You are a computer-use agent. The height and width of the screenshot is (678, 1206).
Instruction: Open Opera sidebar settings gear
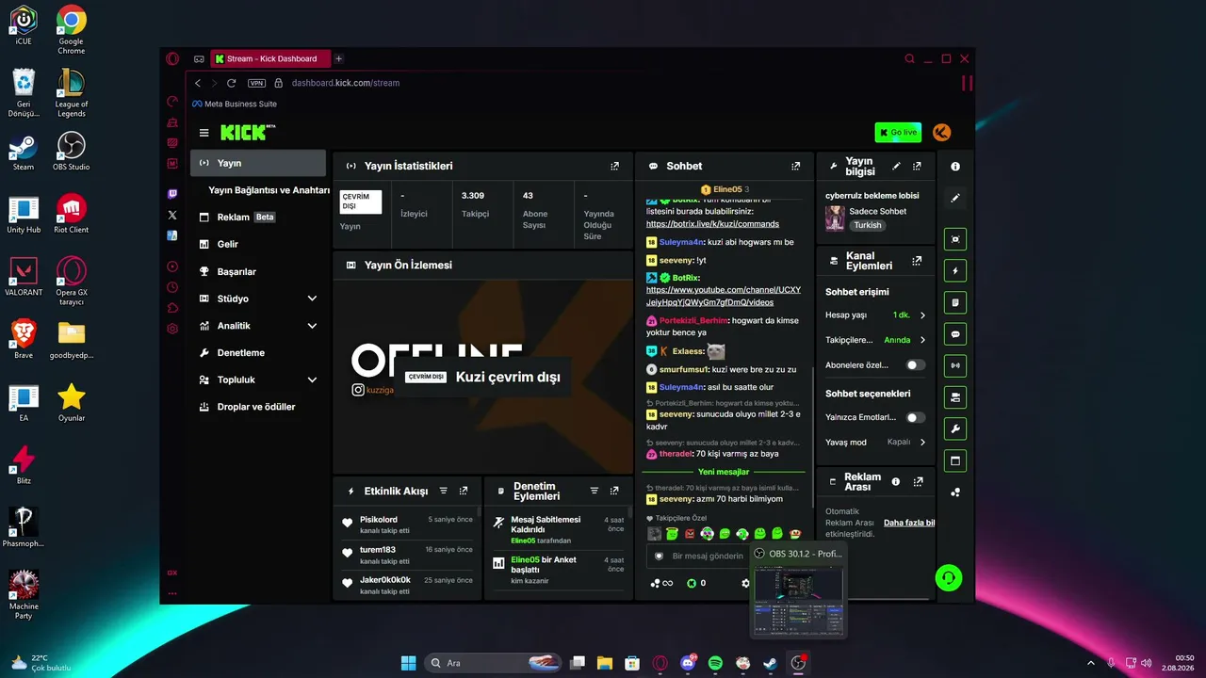click(172, 329)
